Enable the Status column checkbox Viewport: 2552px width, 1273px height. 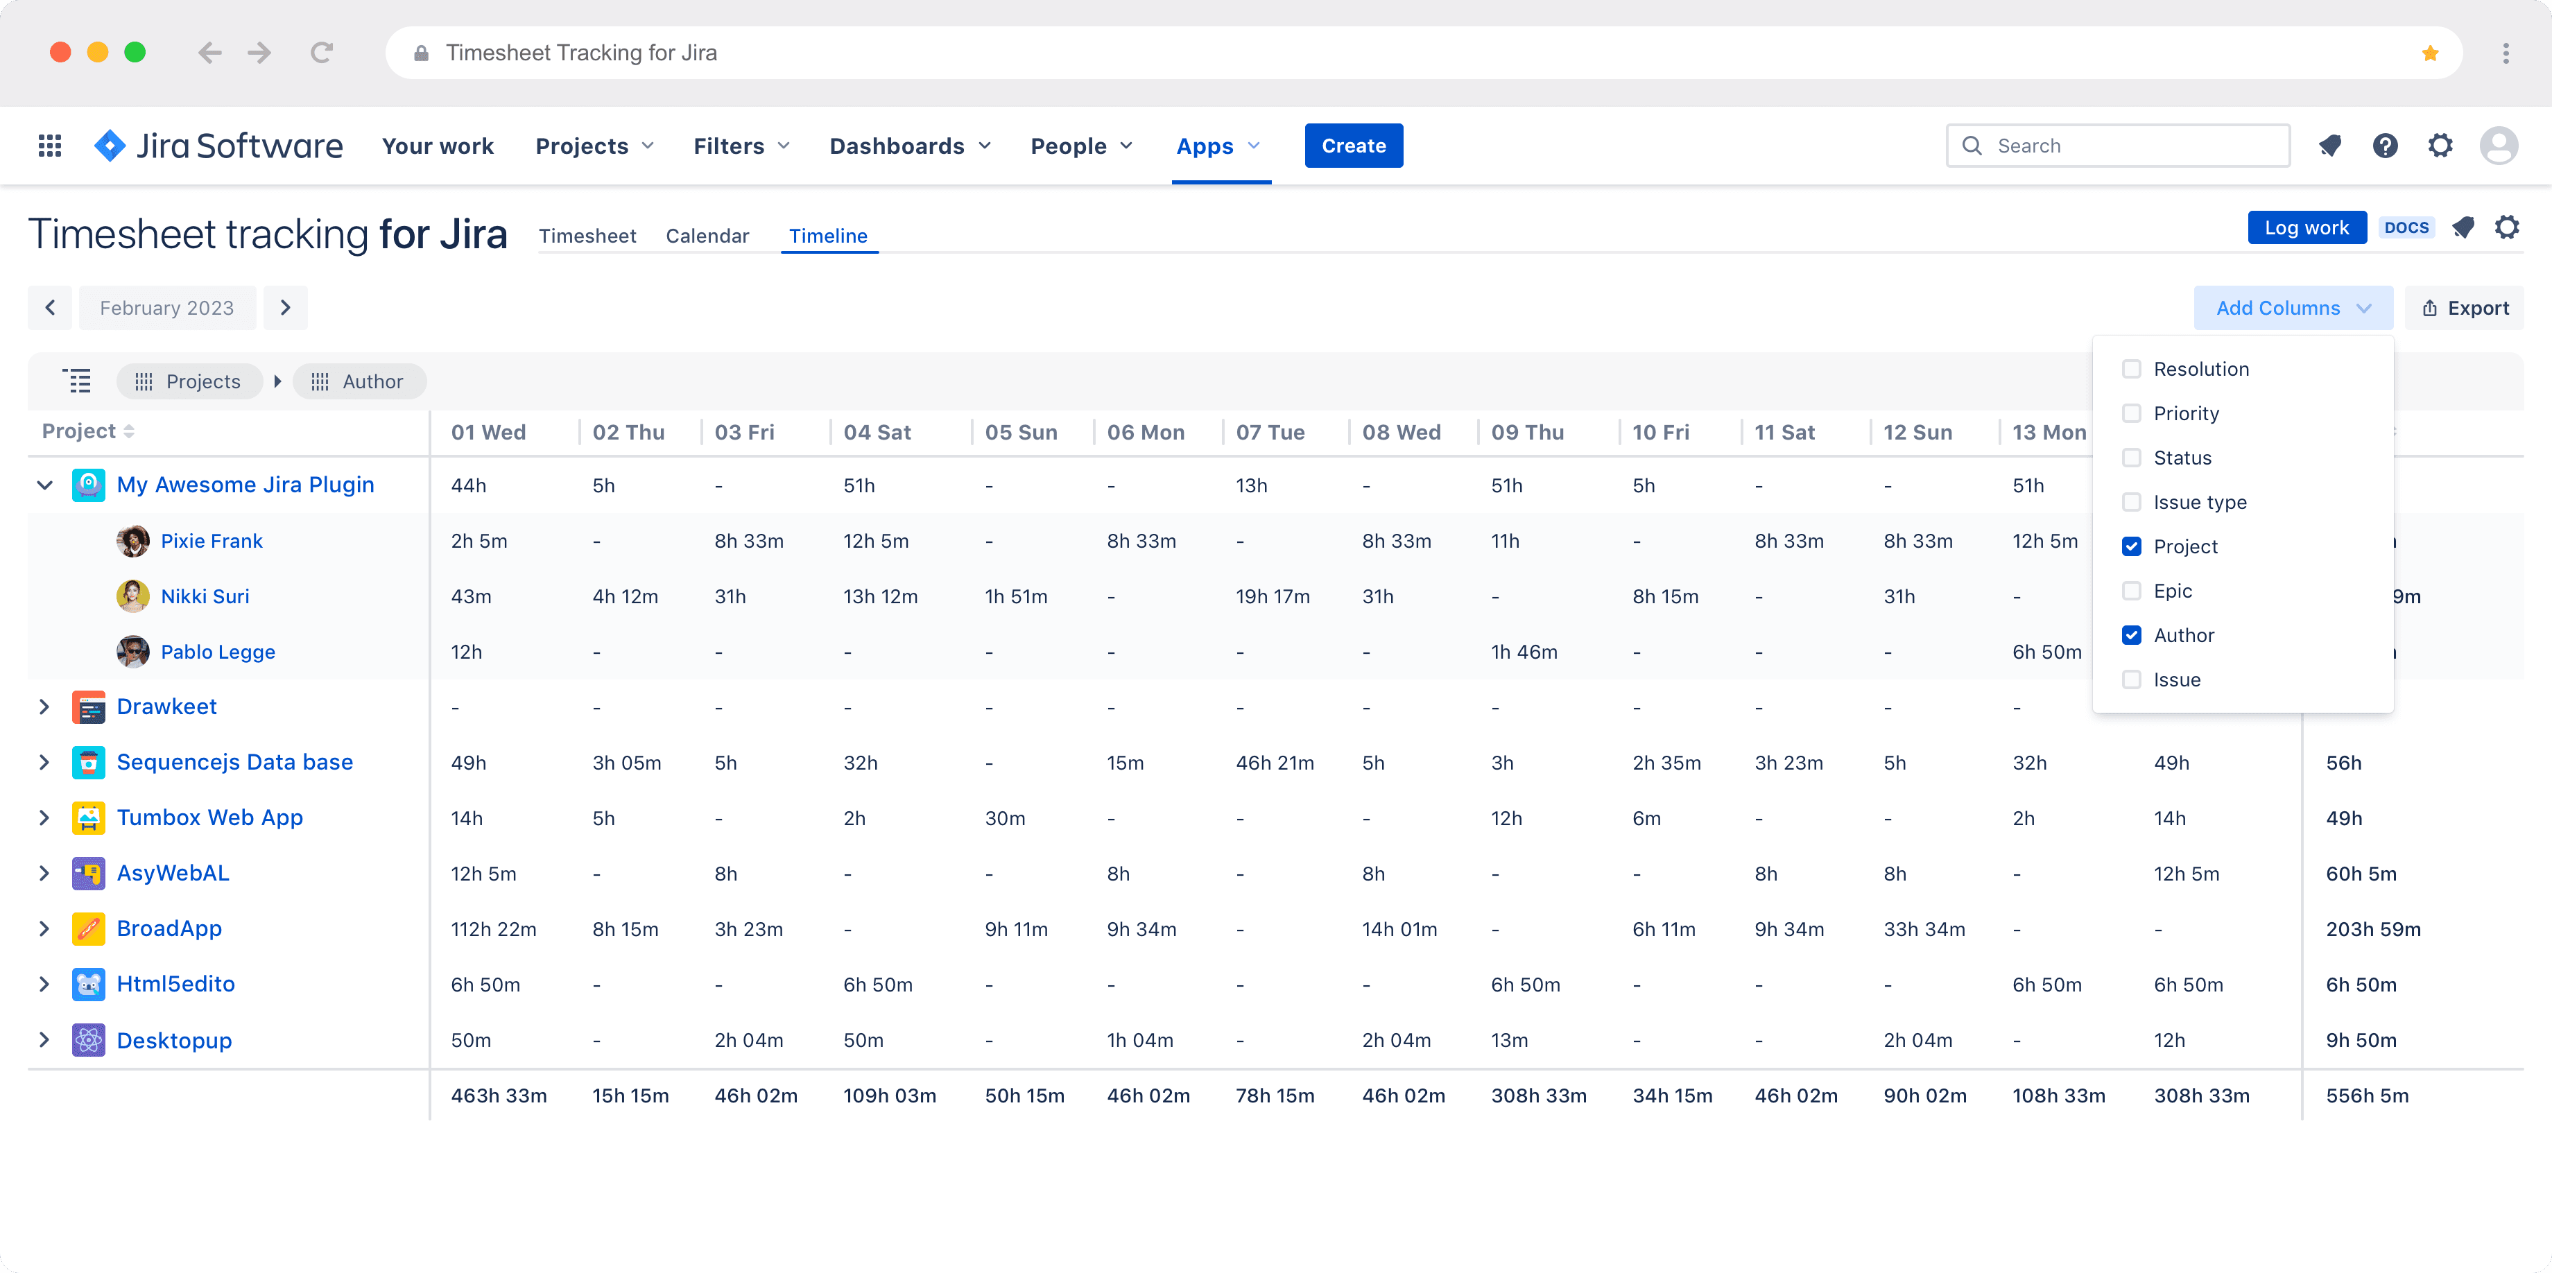click(2131, 458)
